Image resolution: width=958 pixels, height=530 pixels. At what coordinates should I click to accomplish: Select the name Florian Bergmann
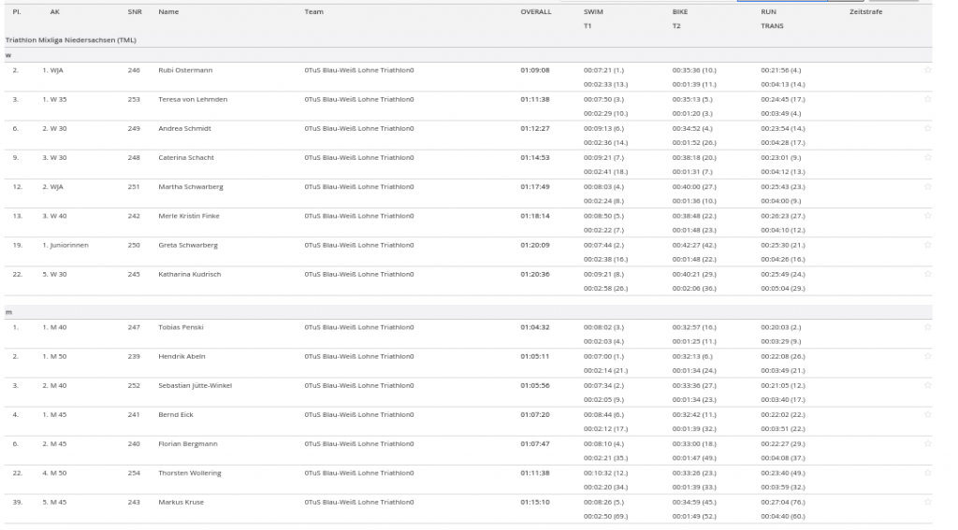187,444
